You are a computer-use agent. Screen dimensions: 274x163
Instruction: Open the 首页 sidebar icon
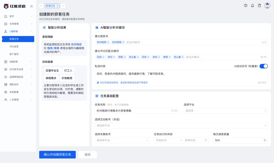6,16
